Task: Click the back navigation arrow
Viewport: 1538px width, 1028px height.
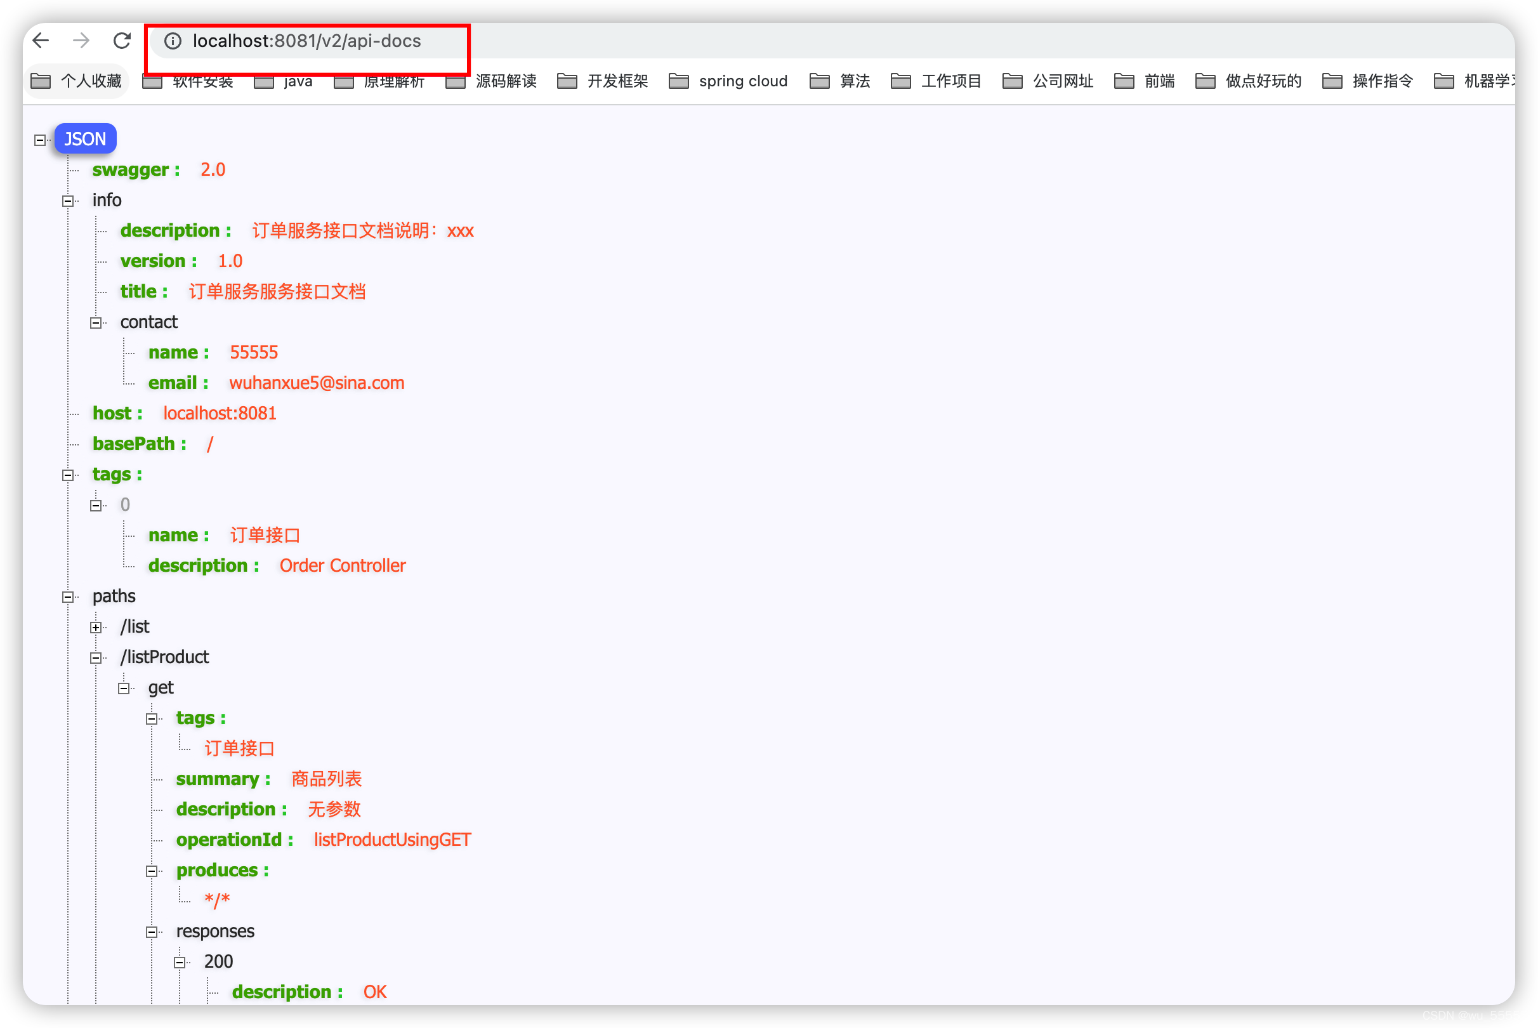Action: (x=41, y=41)
